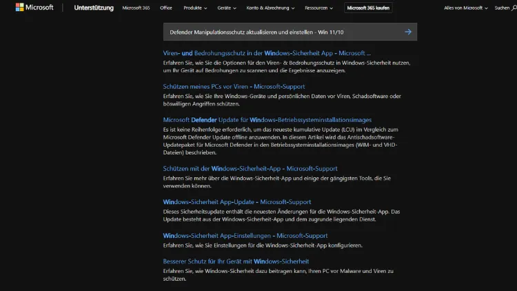The height and width of the screenshot is (291, 517).
Task: Click description 'Dieses Sicherheitsupdate enthält die neuesten Änderungen'
Action: pos(281,215)
